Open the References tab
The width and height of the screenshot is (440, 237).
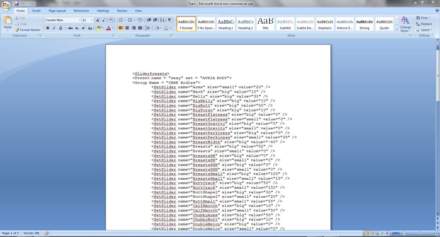click(81, 11)
